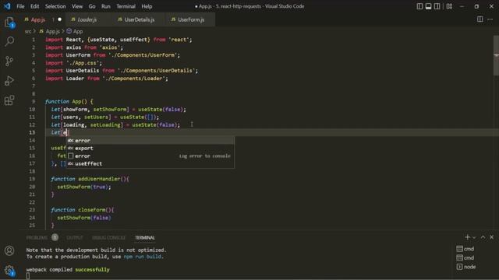Screen dimensions: 499x280
Task: Open the View menu
Action: tap(77, 6)
